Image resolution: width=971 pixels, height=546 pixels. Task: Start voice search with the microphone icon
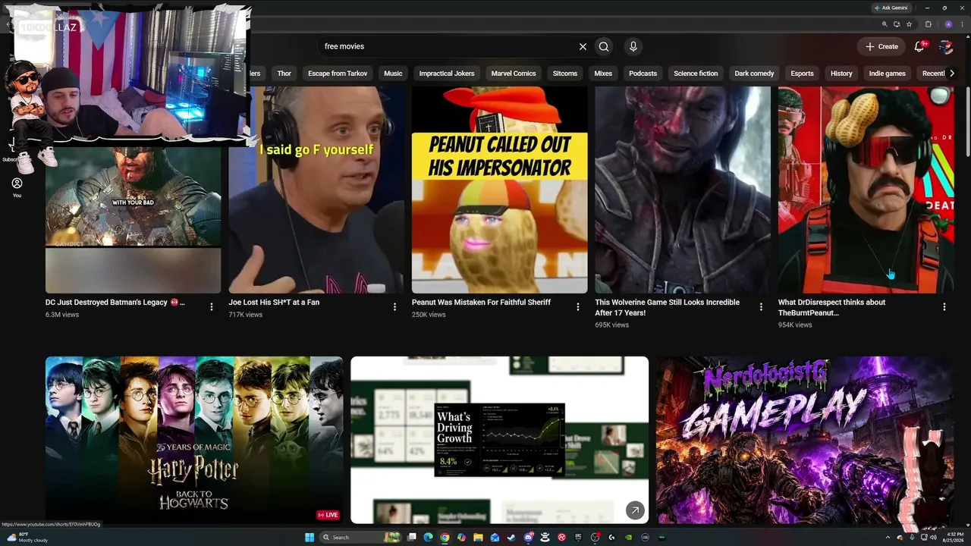point(633,46)
